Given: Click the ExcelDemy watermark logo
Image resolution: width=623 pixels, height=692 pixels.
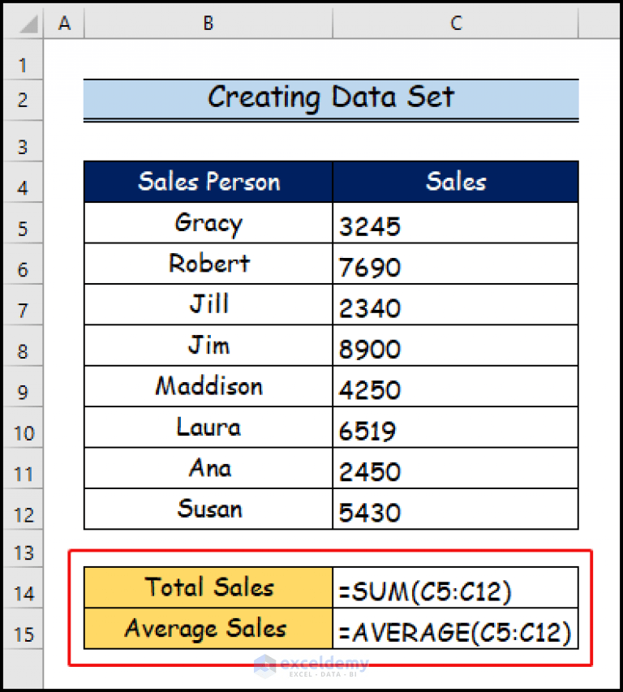Looking at the screenshot, I should 312,665.
